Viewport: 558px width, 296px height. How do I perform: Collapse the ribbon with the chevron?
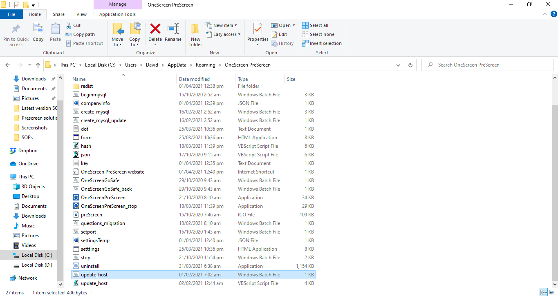pos(544,14)
